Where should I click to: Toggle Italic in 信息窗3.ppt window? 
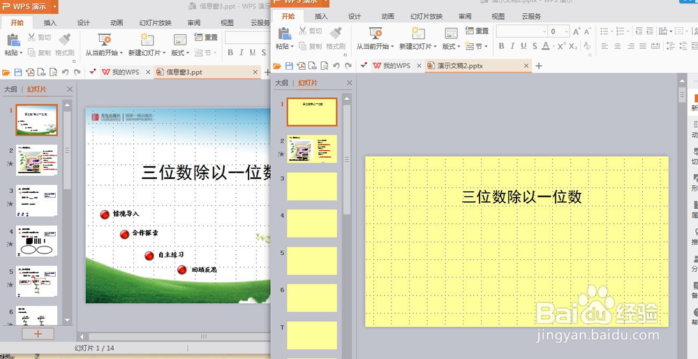(242, 52)
